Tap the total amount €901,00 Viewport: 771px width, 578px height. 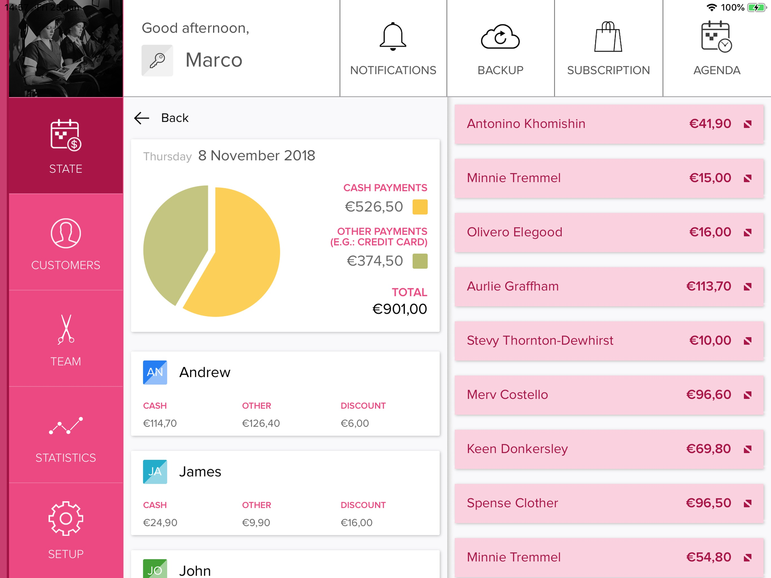[x=399, y=309]
